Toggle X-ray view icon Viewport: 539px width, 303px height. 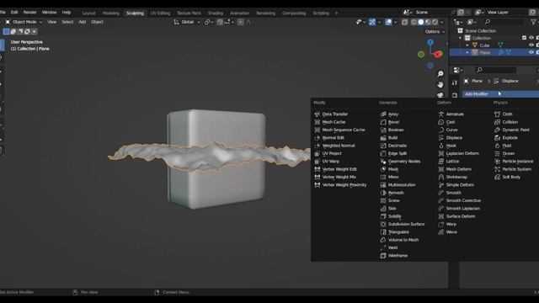point(404,22)
